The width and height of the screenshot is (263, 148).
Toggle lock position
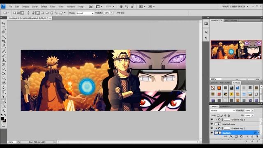(225, 116)
